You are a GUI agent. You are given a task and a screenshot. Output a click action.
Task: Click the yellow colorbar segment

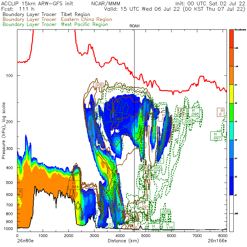tap(231, 94)
